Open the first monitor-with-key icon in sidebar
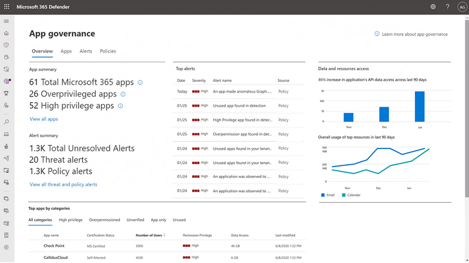 pyautogui.click(x=6, y=199)
